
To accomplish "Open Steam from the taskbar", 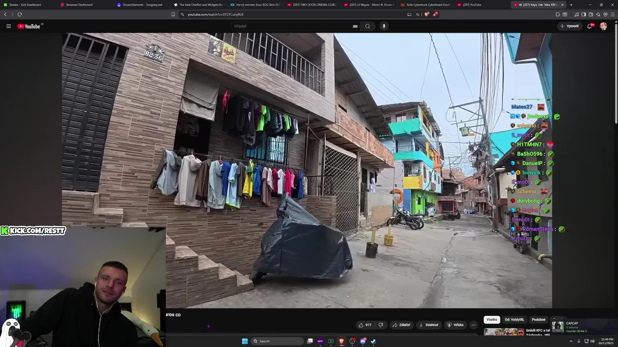I will (373, 341).
